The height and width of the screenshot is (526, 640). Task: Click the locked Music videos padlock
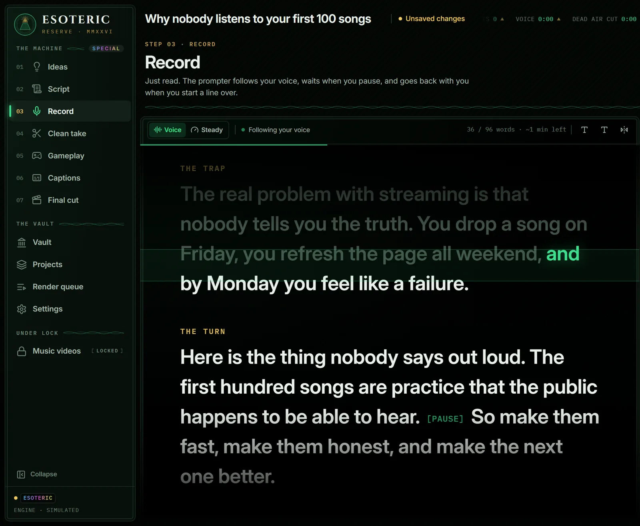pos(22,351)
